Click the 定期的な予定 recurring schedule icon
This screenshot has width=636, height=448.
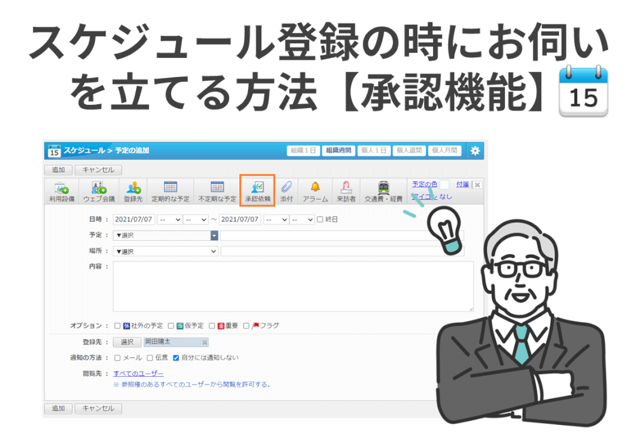(x=170, y=191)
